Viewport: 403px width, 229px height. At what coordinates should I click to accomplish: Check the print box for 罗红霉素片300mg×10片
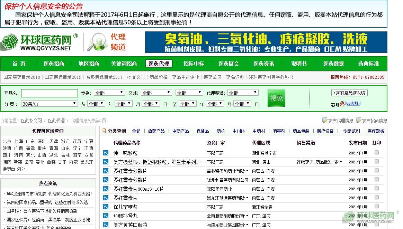[377, 189]
